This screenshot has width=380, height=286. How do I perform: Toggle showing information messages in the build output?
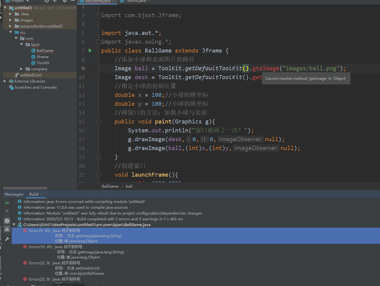(7, 221)
